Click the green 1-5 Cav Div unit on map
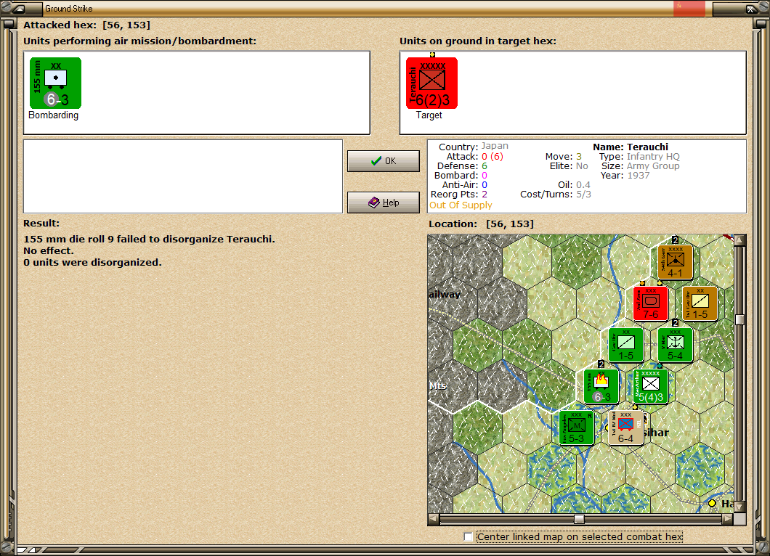 pyautogui.click(x=625, y=345)
